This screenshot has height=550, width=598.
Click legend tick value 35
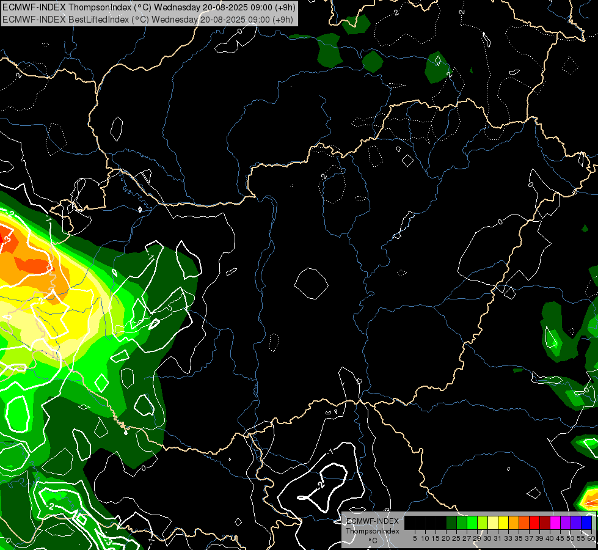coord(519,538)
